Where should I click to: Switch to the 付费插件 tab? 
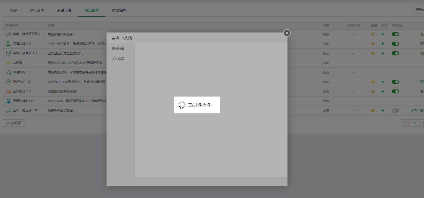click(119, 10)
